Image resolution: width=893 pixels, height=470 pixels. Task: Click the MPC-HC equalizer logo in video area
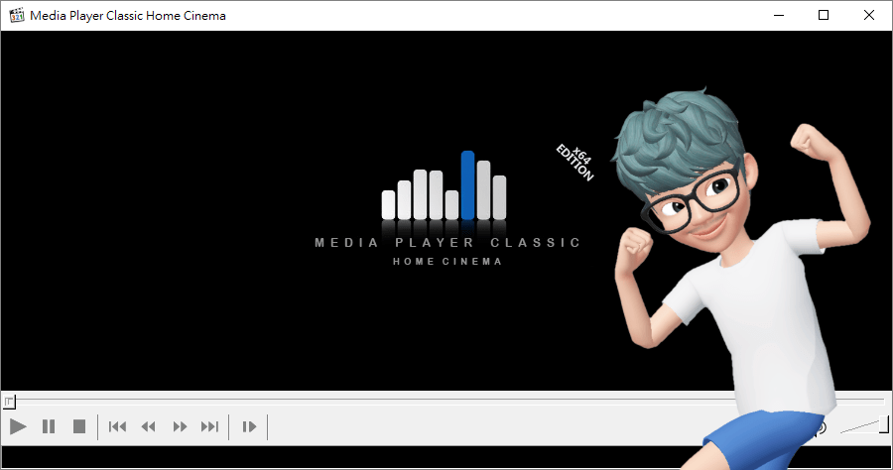(x=445, y=185)
